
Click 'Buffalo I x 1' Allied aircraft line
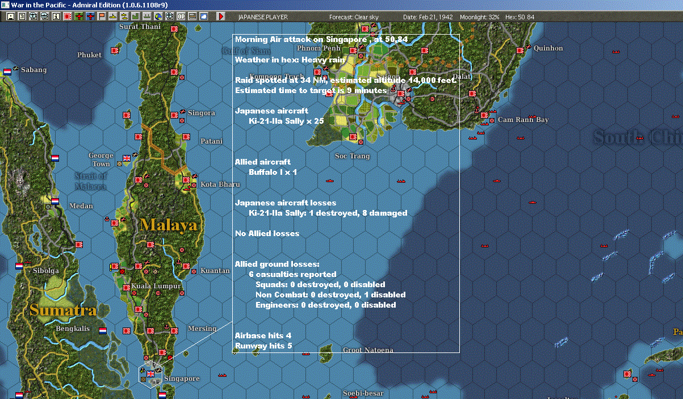[x=273, y=172]
